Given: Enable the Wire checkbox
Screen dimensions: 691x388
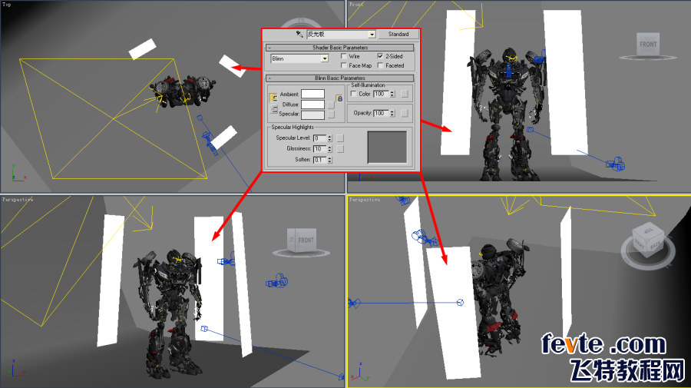Looking at the screenshot, I should (x=344, y=56).
